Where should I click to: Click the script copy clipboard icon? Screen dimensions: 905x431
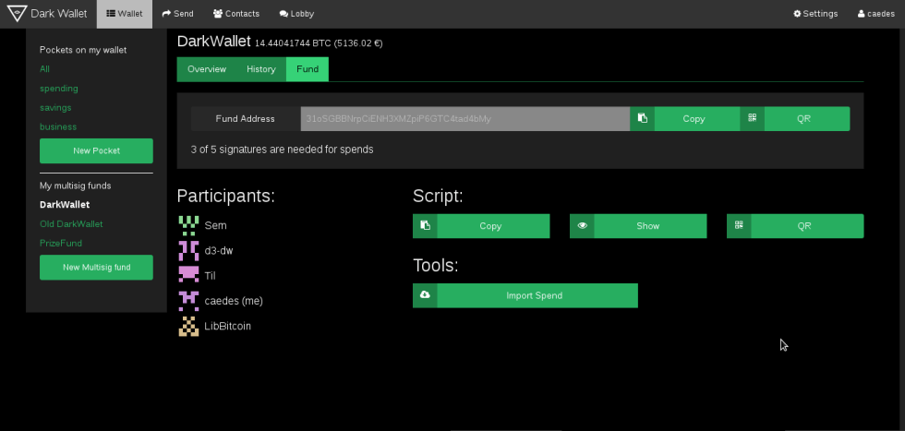point(425,226)
